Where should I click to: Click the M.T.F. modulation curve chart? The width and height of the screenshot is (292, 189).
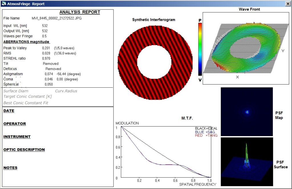[166, 152]
